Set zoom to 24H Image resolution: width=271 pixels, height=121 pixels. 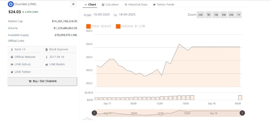pyautogui.click(x=200, y=15)
